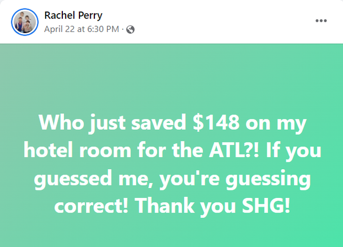
Task: Show post privacy via the globe icon
Action: point(130,29)
